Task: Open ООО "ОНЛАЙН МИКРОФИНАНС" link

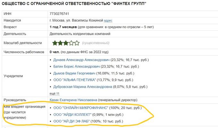Action: (x=81, y=108)
